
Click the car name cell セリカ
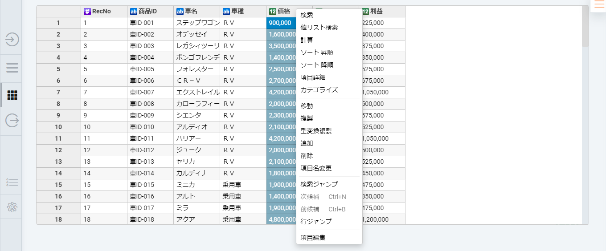pos(197,162)
